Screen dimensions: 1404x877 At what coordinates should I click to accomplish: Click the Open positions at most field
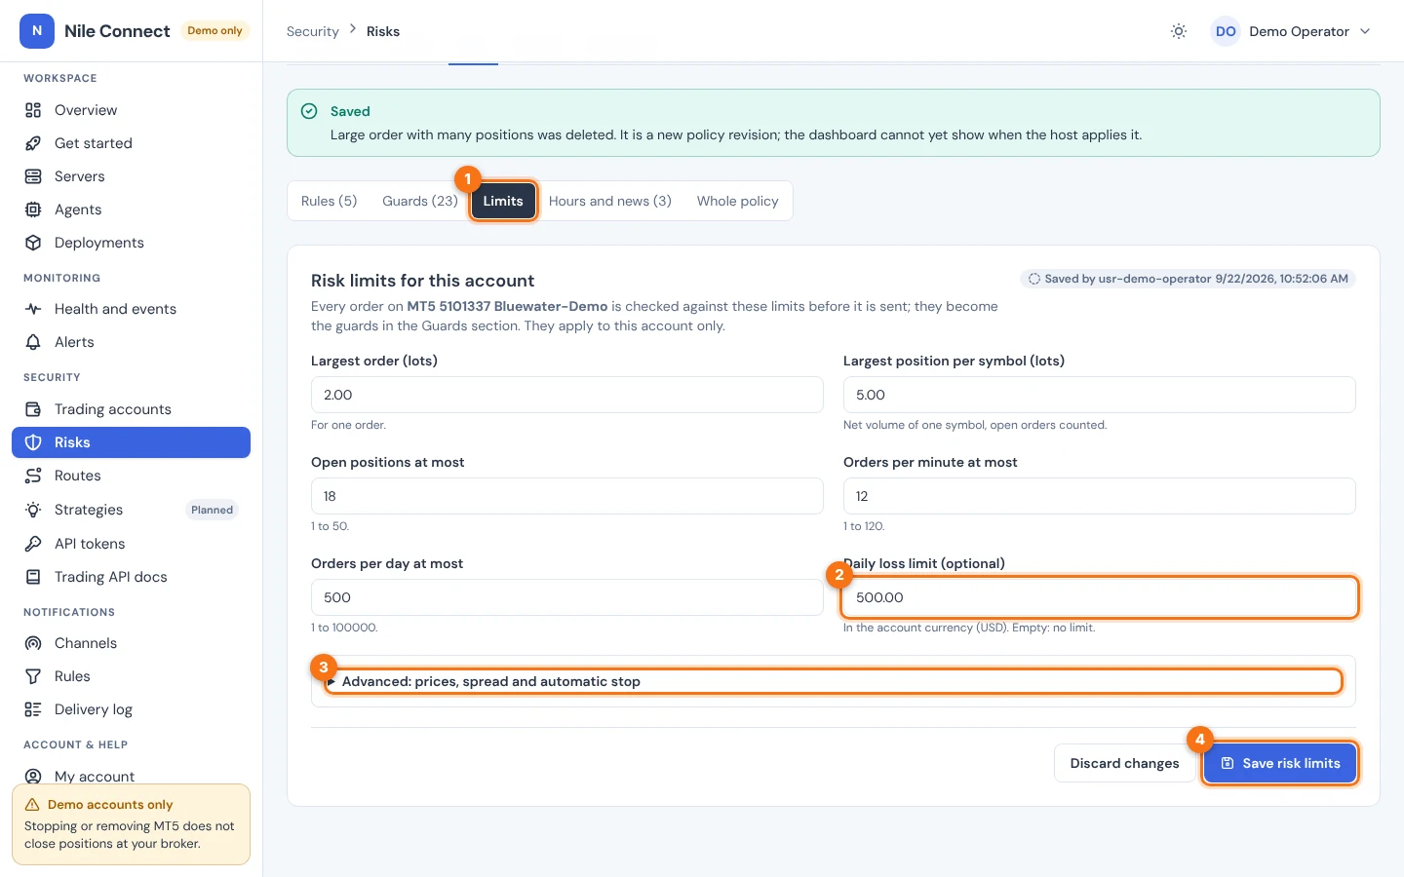coord(567,496)
